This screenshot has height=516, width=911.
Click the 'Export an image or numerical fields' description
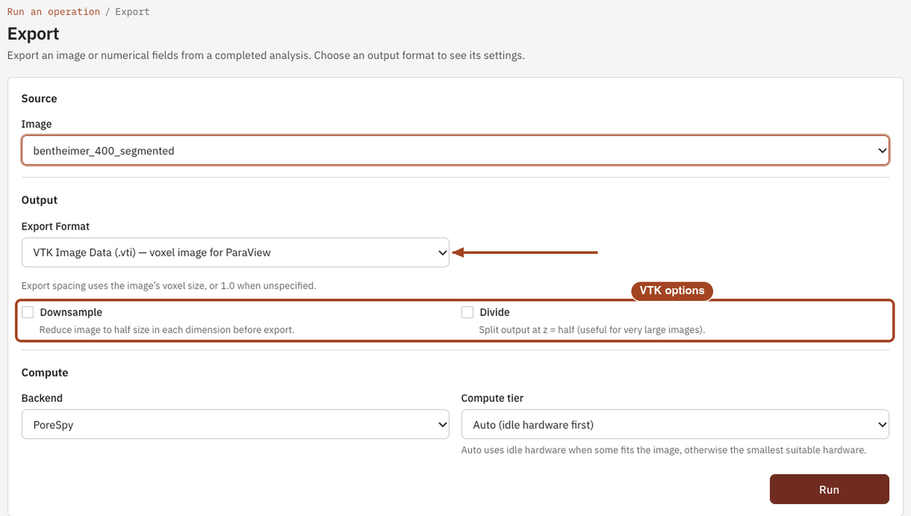[x=266, y=55]
